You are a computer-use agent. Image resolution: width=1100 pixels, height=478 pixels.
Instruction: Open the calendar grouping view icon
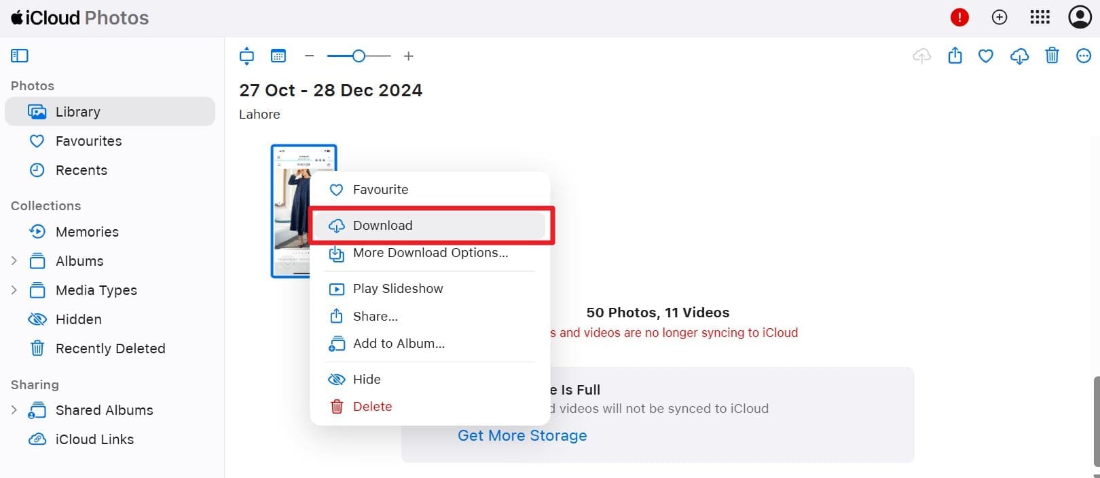pos(278,56)
